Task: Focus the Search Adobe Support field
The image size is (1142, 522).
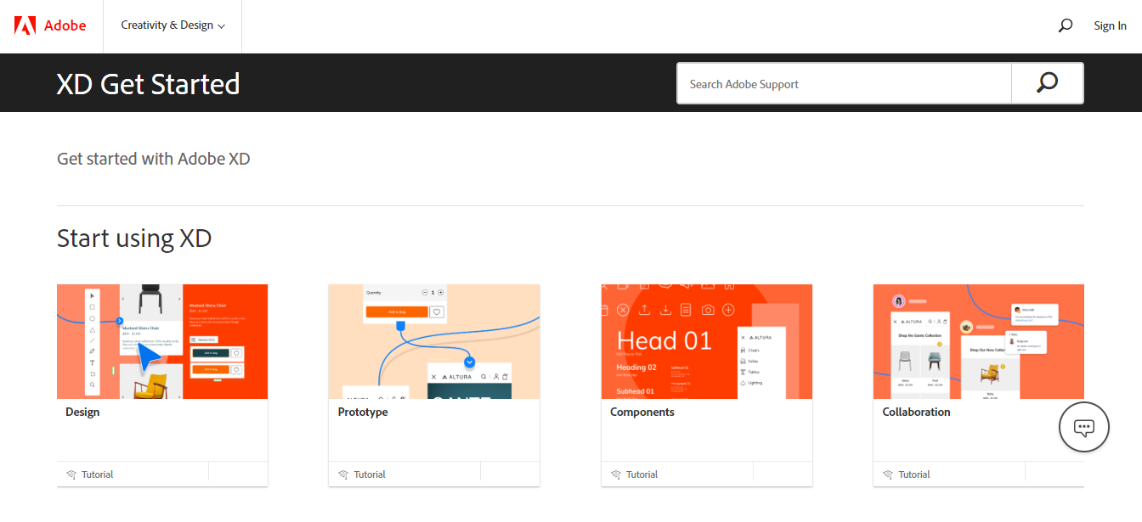Action: [x=843, y=84]
